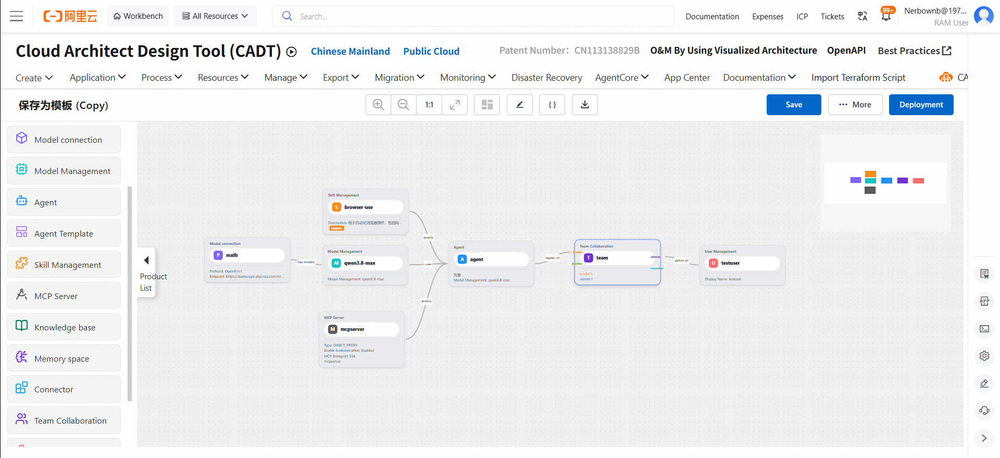Image resolution: width=1000 pixels, height=458 pixels.
Task: Click the zoom in magnifier icon
Action: tap(378, 105)
